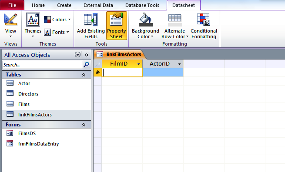The image size is (285, 172).
Task: Click the FilmID cell in new row
Action: [122, 73]
